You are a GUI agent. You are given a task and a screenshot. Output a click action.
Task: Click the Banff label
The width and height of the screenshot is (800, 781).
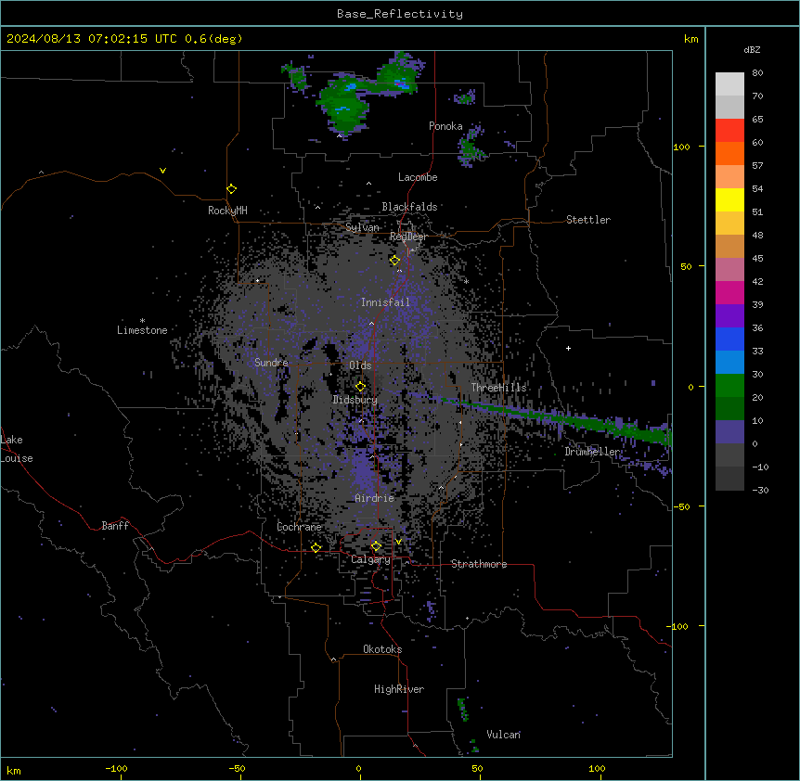(115, 526)
